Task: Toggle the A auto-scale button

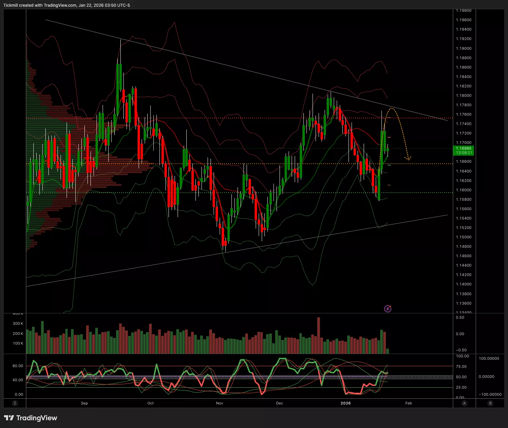Action: [x=464, y=403]
